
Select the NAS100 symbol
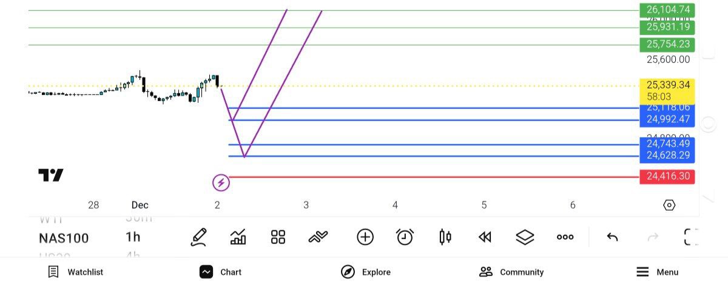(x=64, y=238)
